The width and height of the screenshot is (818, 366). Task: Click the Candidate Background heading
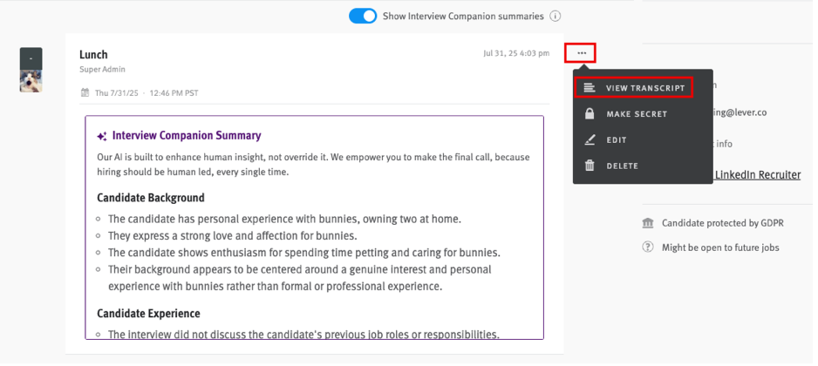click(151, 198)
